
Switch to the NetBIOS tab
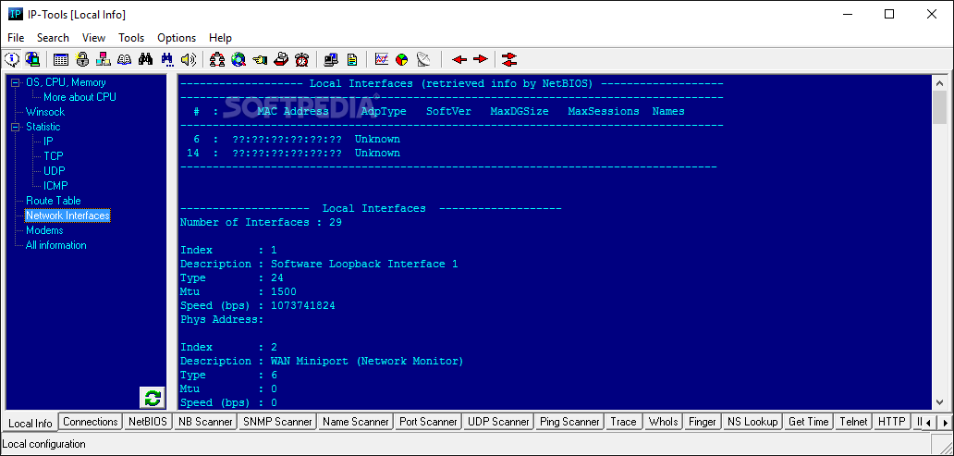pyautogui.click(x=148, y=421)
